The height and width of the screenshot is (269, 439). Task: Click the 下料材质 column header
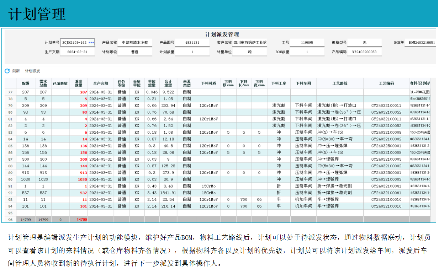208,83
